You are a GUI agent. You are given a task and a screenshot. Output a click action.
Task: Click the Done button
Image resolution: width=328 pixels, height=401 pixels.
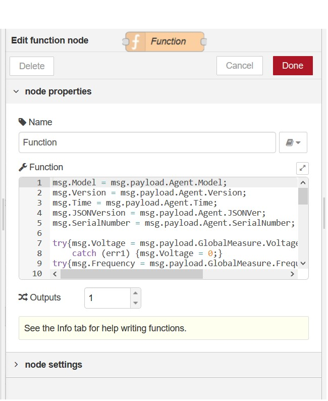(x=293, y=66)
